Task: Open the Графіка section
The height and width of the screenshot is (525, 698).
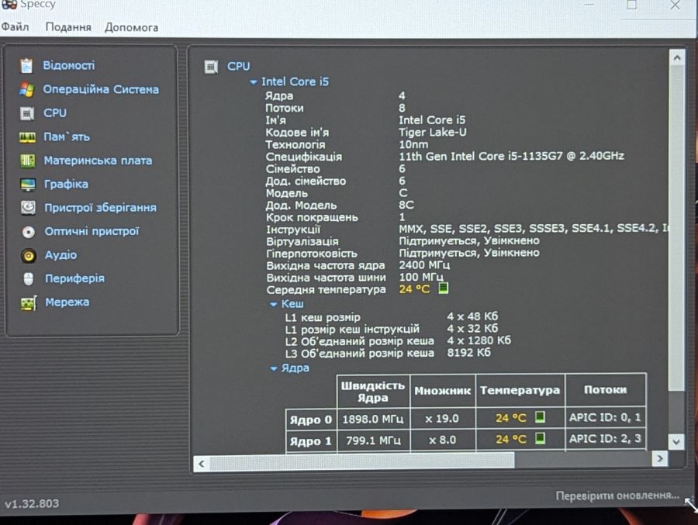Action: click(x=66, y=185)
